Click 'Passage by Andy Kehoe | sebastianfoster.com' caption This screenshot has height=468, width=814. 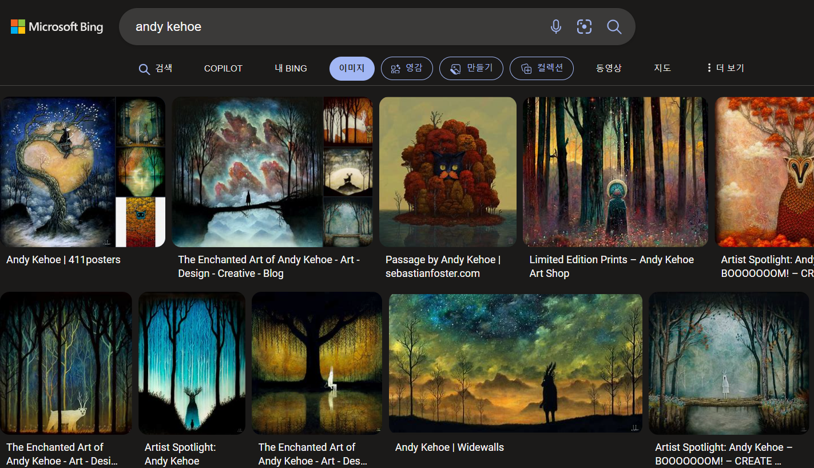click(x=443, y=267)
